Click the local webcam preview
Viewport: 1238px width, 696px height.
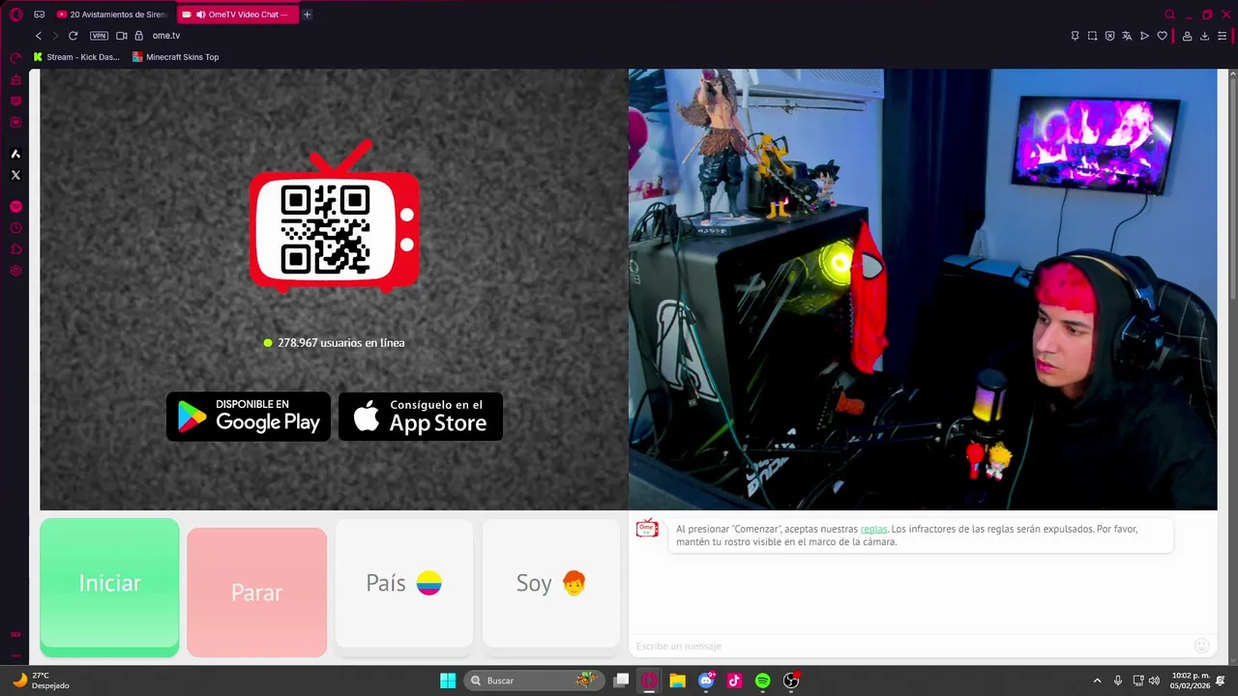coord(923,289)
